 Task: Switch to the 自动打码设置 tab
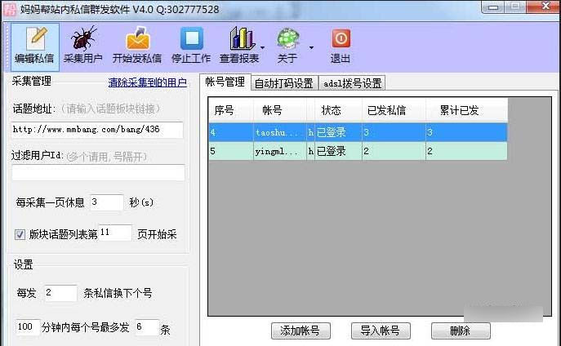[x=283, y=83]
